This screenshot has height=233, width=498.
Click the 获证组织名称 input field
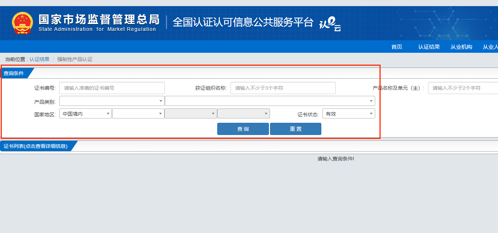(283, 88)
